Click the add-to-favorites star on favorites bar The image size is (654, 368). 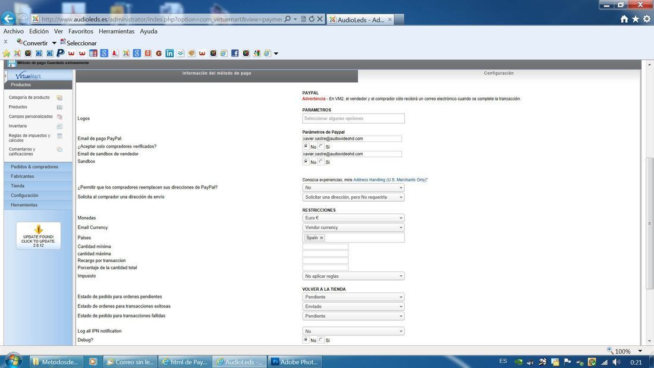[x=7, y=53]
